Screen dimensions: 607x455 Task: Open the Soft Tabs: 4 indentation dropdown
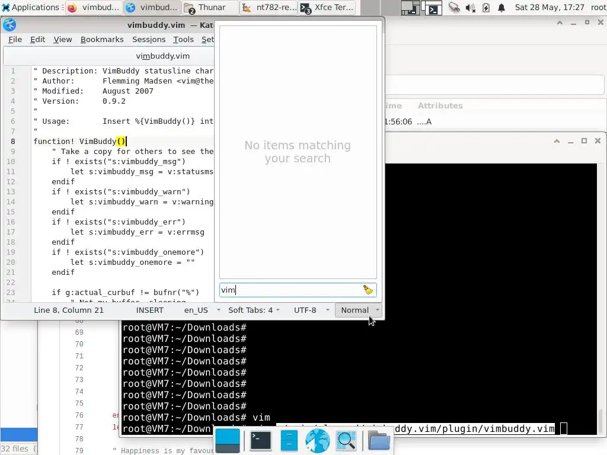(254, 310)
